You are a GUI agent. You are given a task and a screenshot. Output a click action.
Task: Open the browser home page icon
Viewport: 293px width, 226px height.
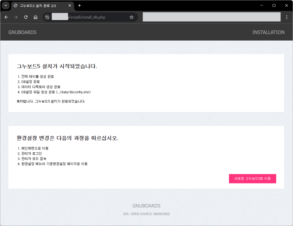click(36, 17)
